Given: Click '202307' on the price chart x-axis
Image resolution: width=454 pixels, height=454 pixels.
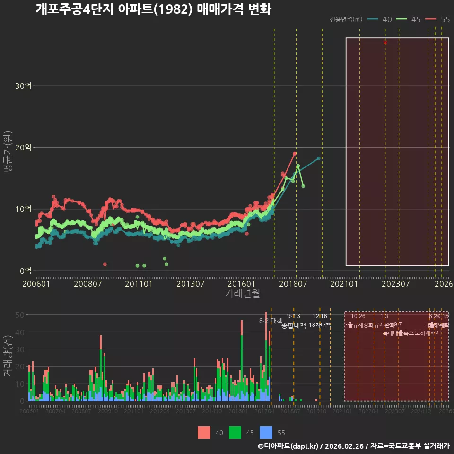Looking at the screenshot, I should 395,284.
